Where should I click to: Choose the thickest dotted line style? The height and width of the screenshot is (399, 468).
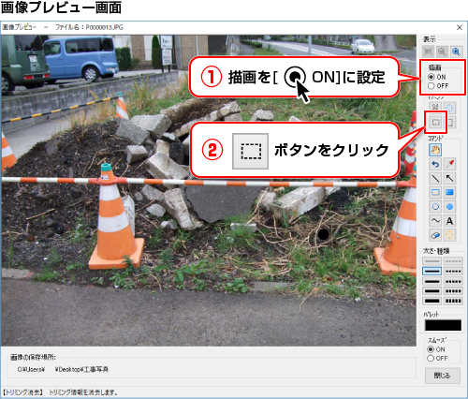click(453, 301)
